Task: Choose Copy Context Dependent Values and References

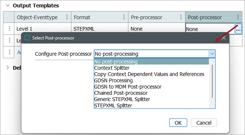Action: [x=149, y=74]
